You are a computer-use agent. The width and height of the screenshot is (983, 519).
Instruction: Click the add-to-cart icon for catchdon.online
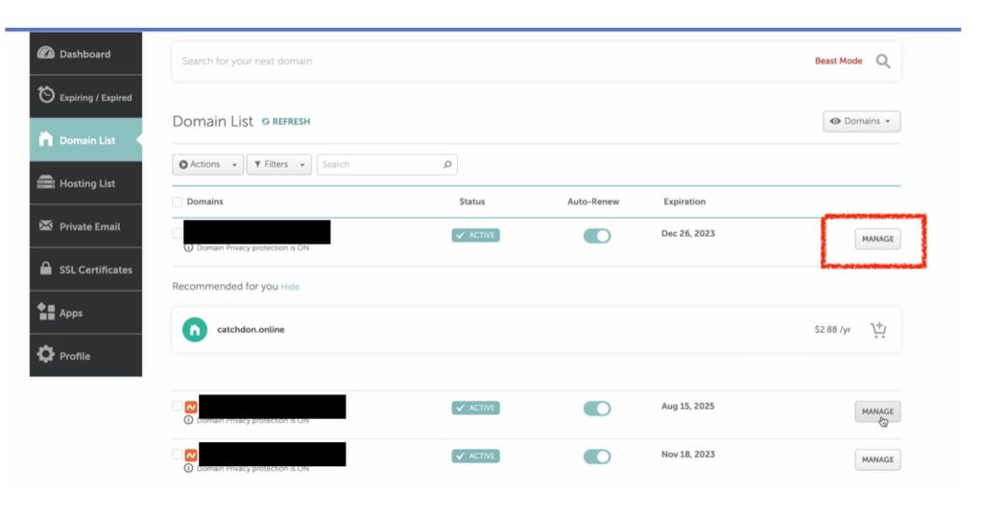(877, 330)
